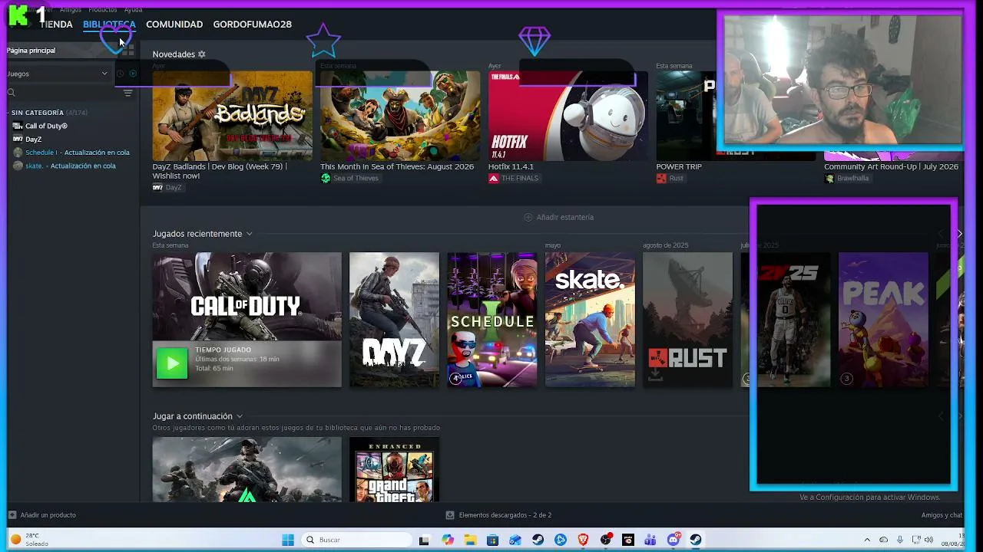983x552 pixels.
Task: Click the Schedule I icon in game list
Action: [18, 153]
